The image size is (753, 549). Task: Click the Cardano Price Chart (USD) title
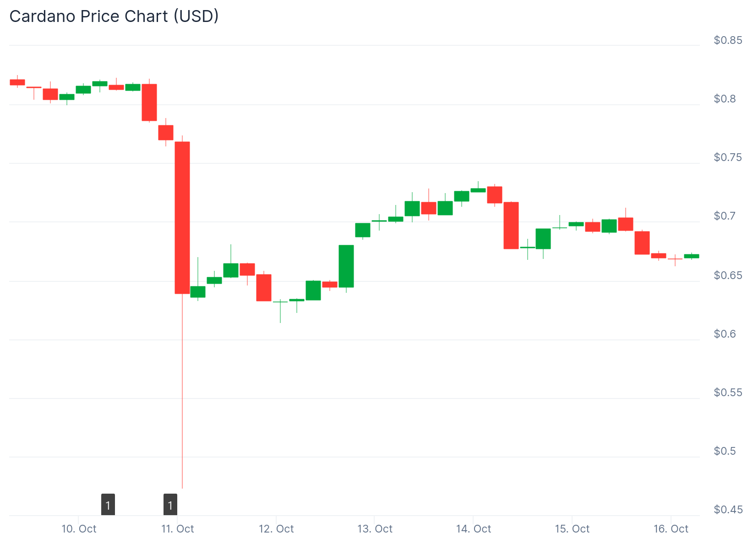click(114, 16)
